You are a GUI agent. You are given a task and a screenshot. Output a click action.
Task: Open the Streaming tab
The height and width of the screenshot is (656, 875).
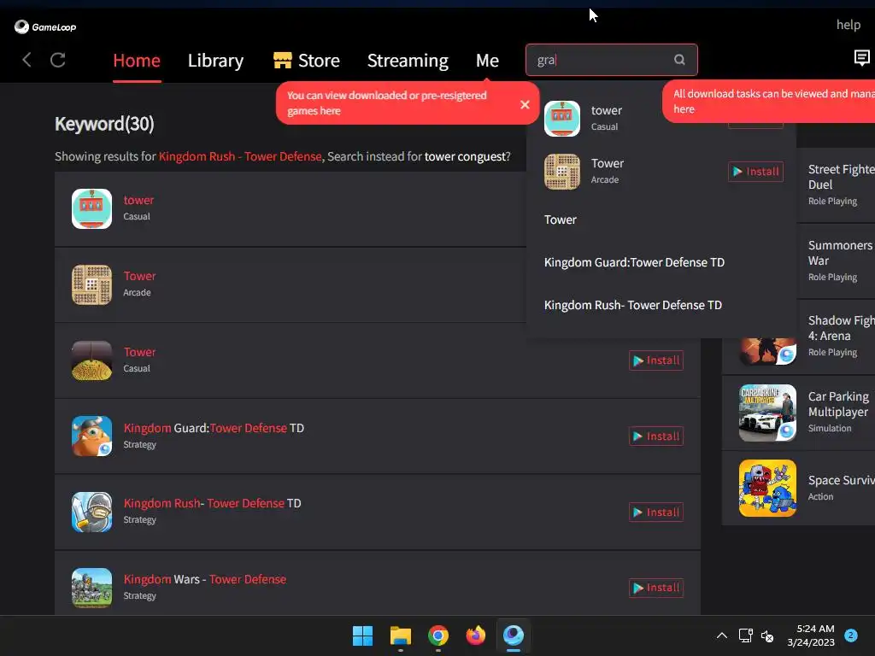click(x=408, y=61)
